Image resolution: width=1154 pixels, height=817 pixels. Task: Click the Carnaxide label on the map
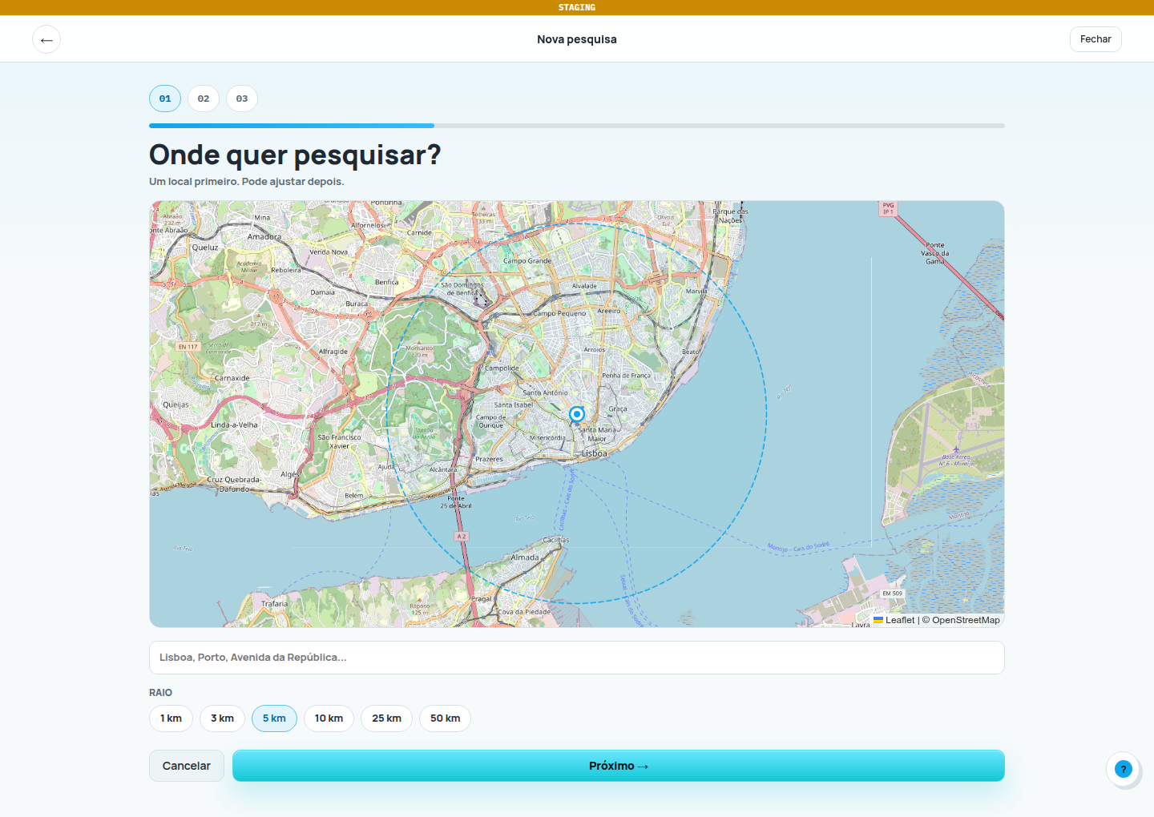232,378
